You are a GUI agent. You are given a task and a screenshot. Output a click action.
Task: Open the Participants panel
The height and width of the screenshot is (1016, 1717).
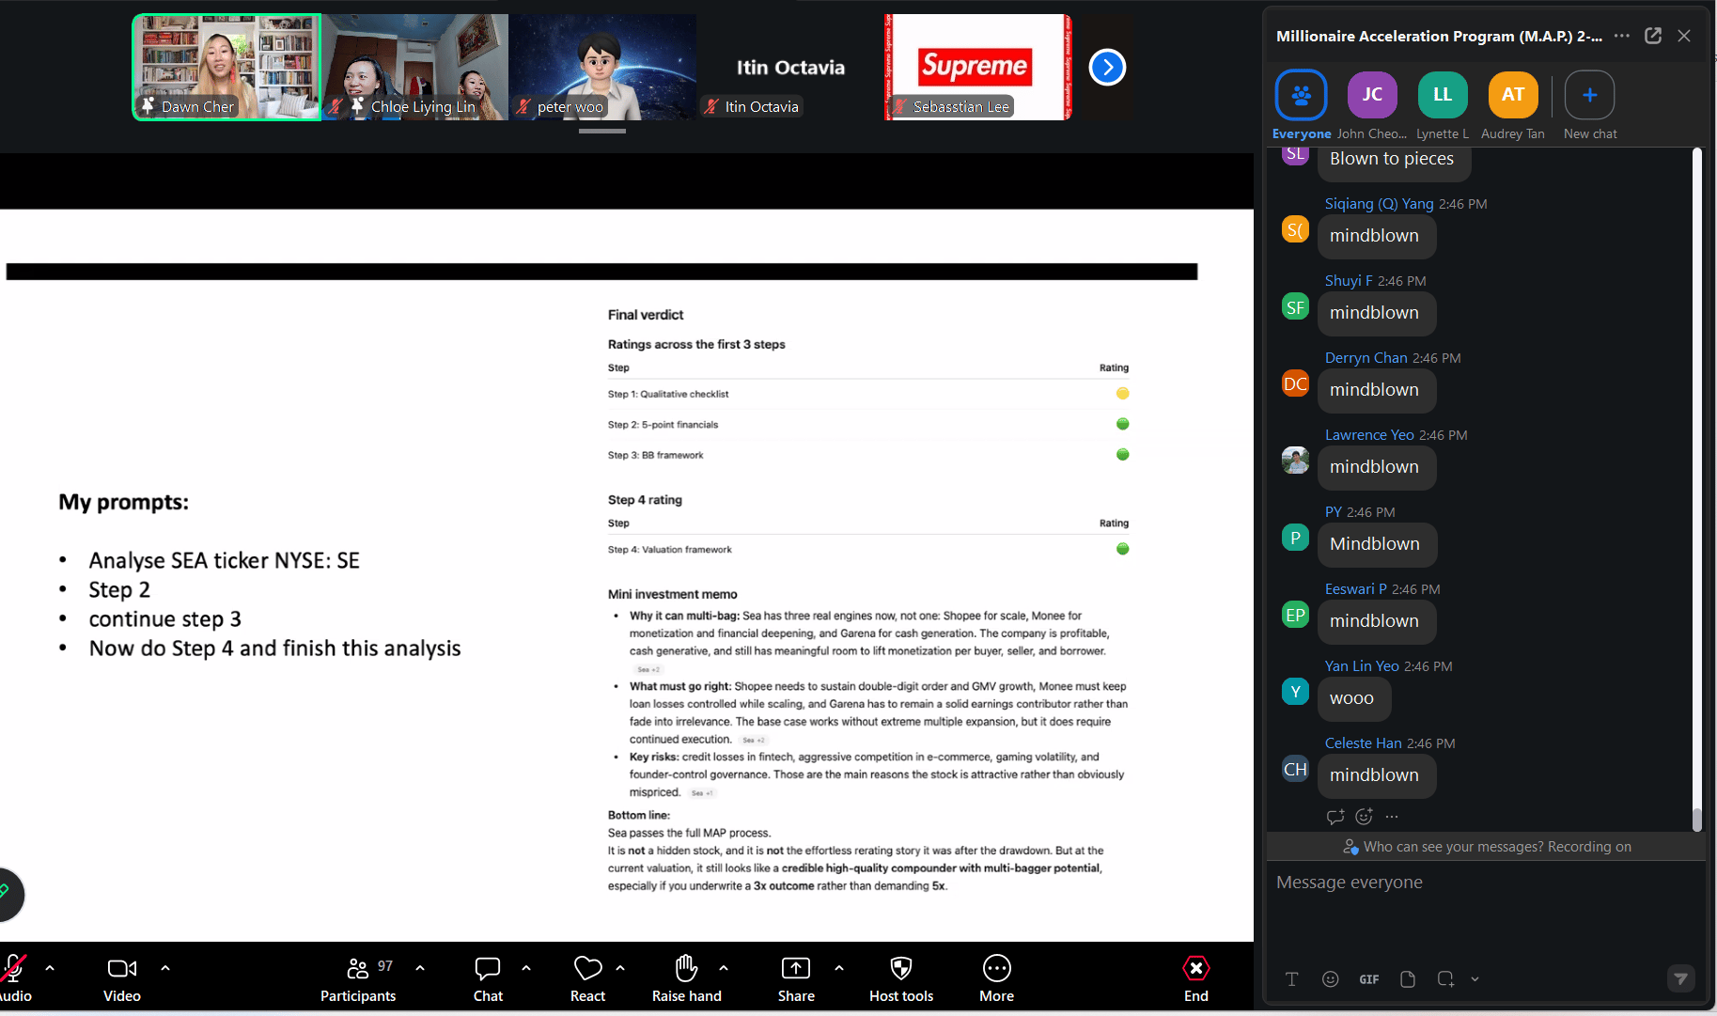tap(358, 979)
